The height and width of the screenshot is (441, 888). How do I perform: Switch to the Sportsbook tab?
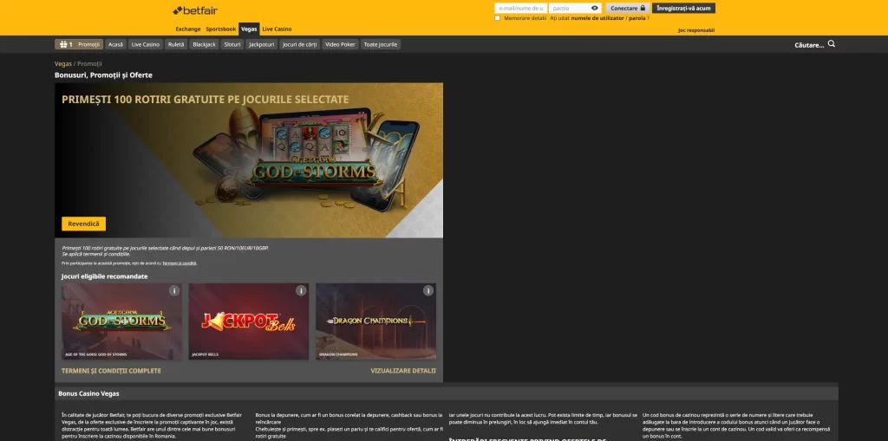[x=220, y=29]
